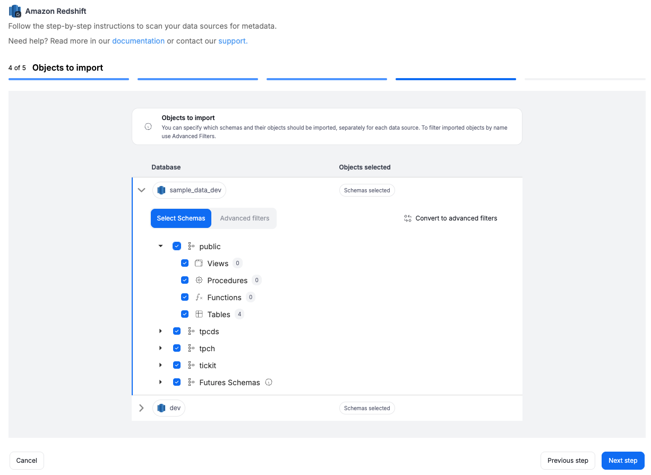Click the dev database Redshift icon
Screen dimensions: 651x475
coord(161,408)
